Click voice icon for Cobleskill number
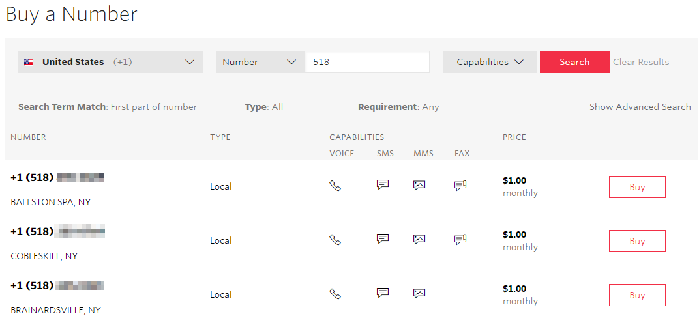 tap(335, 240)
